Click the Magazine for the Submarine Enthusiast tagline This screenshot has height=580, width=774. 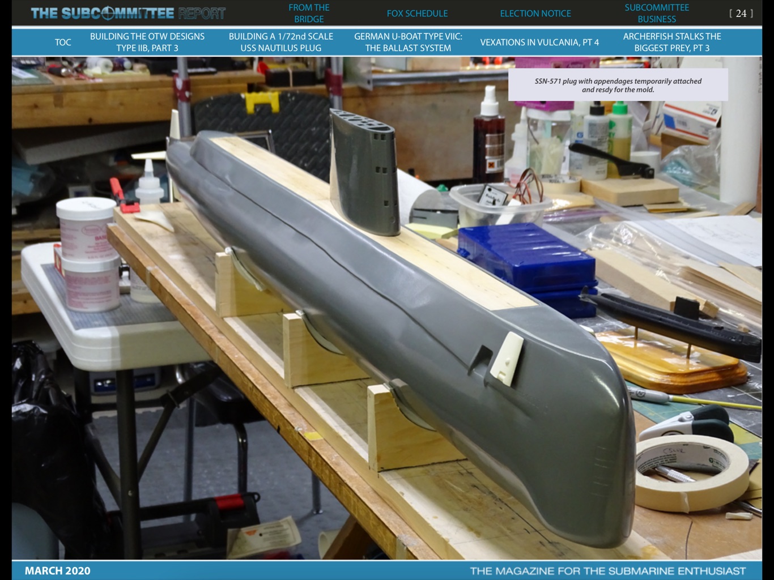coord(607,570)
